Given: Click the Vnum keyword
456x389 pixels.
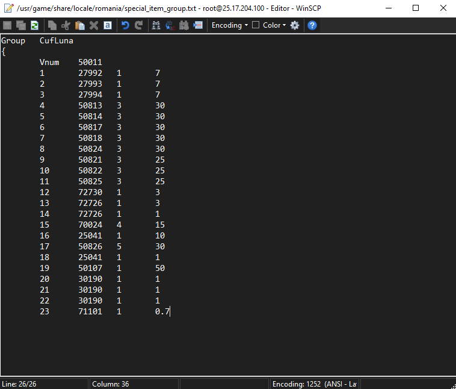Looking at the screenshot, I should (x=49, y=62).
